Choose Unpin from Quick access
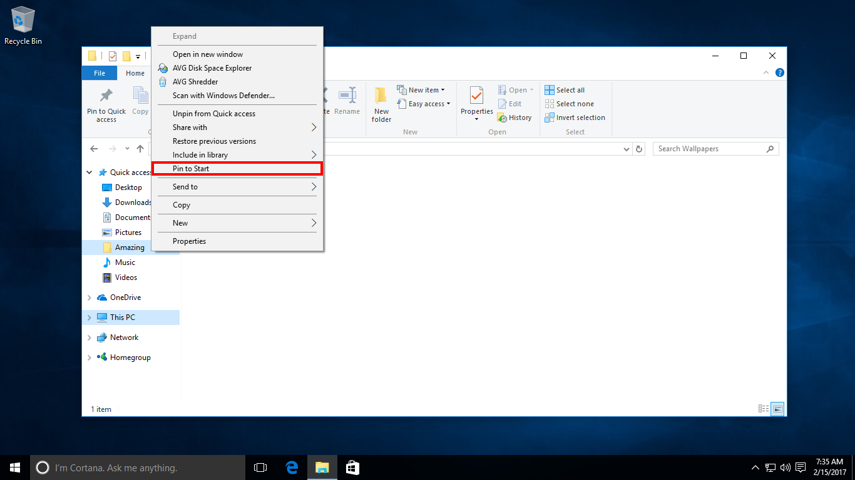This screenshot has height=480, width=855. pos(214,114)
